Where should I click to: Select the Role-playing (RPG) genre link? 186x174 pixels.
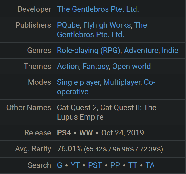tap(89, 50)
